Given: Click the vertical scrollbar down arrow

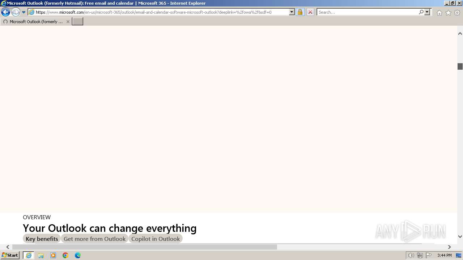Looking at the screenshot, I should click(460, 237).
